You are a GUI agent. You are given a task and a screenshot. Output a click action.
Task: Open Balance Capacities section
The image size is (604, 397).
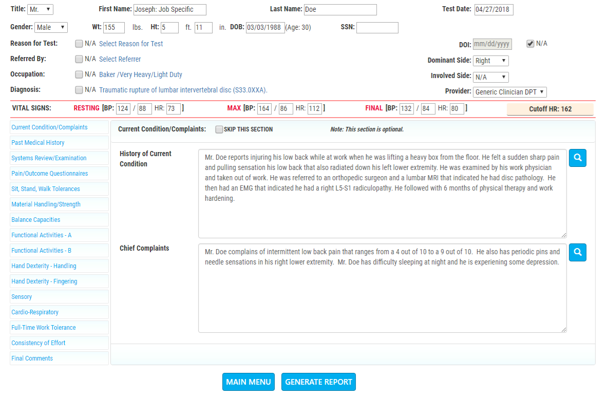click(x=59, y=219)
